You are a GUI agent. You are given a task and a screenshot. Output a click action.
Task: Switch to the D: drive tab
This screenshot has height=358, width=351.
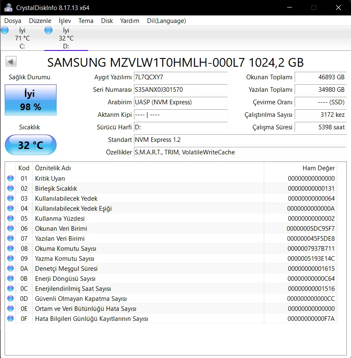(x=66, y=38)
